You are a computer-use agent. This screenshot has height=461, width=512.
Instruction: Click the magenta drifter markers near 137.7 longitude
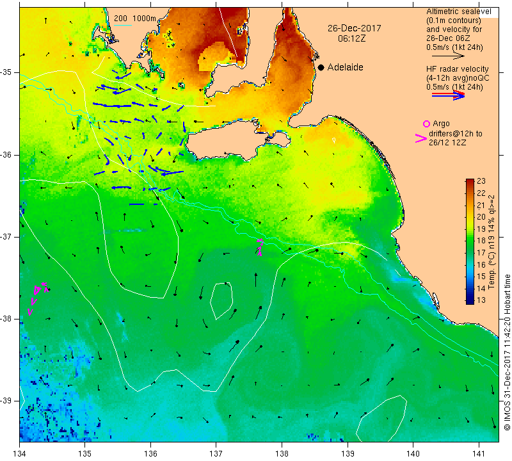pyautogui.click(x=260, y=247)
